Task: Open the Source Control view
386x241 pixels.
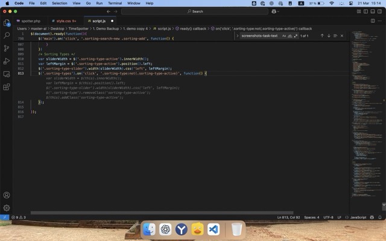Action: point(7,48)
